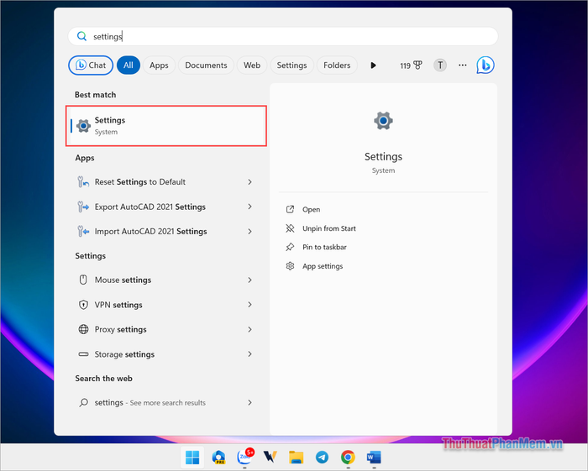Viewport: 588px width, 471px height.
Task: Switch to the Settings filter tab
Action: click(291, 65)
